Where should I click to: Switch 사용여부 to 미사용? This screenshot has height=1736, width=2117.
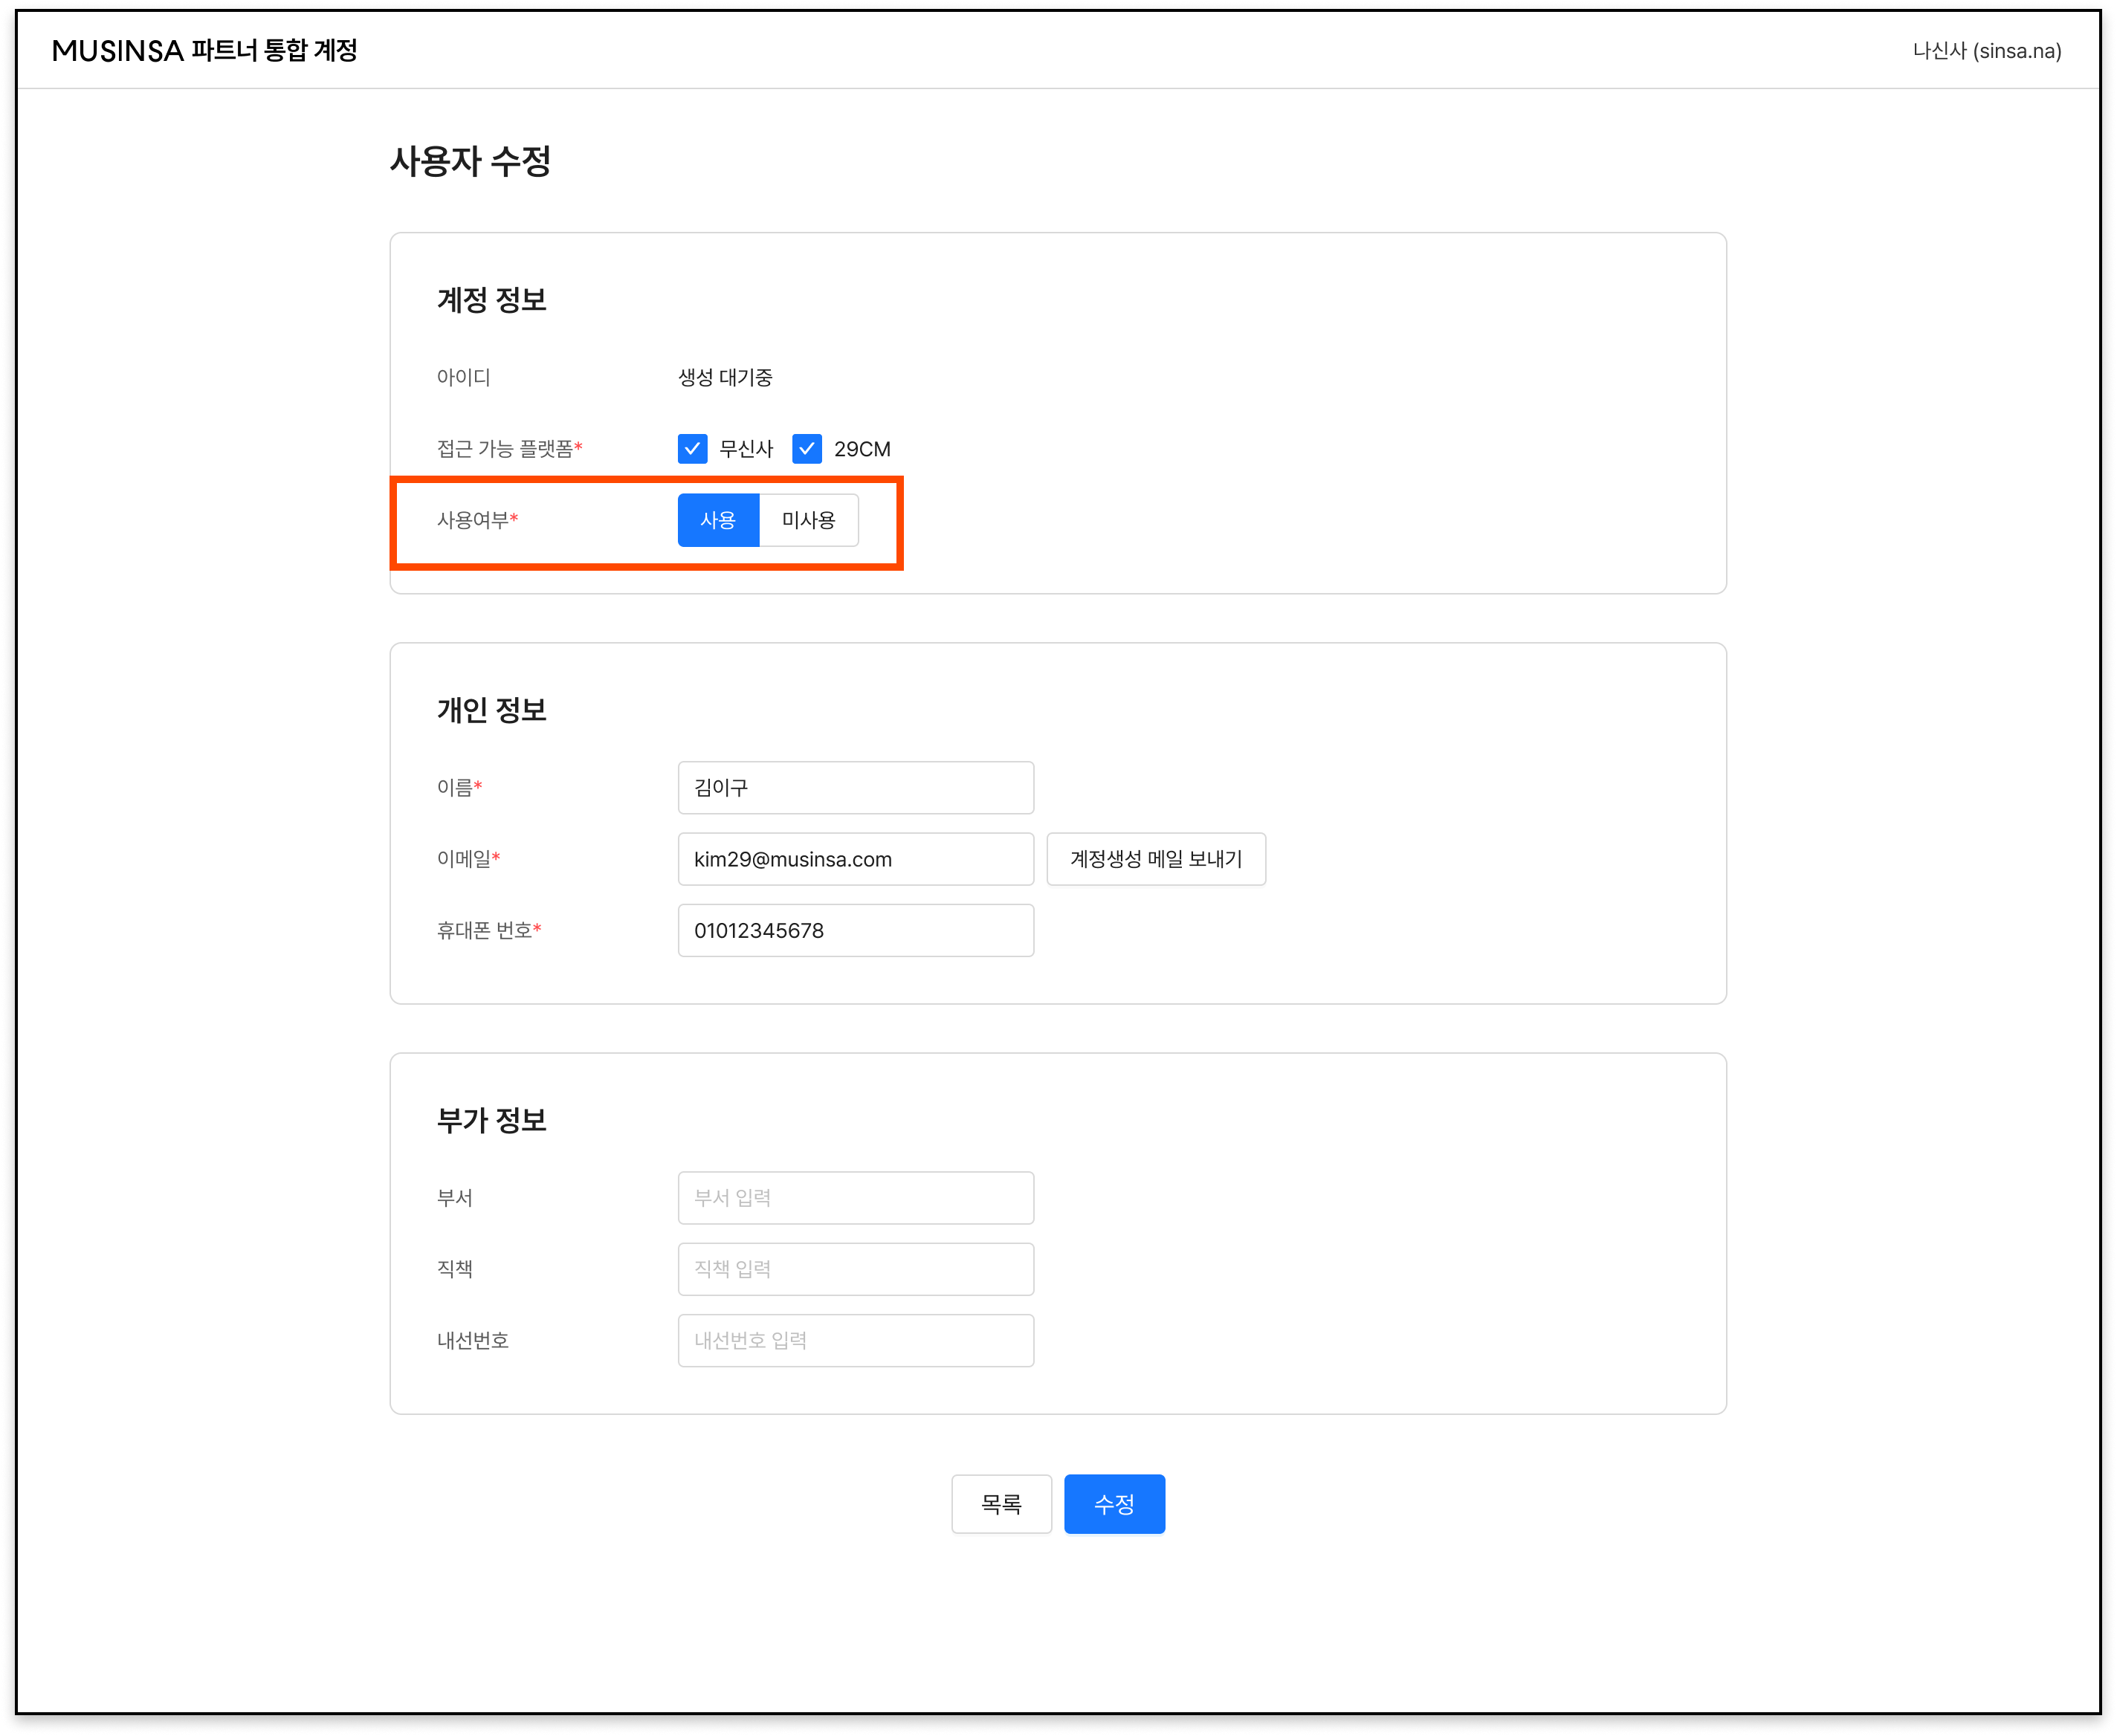pyautogui.click(x=808, y=520)
